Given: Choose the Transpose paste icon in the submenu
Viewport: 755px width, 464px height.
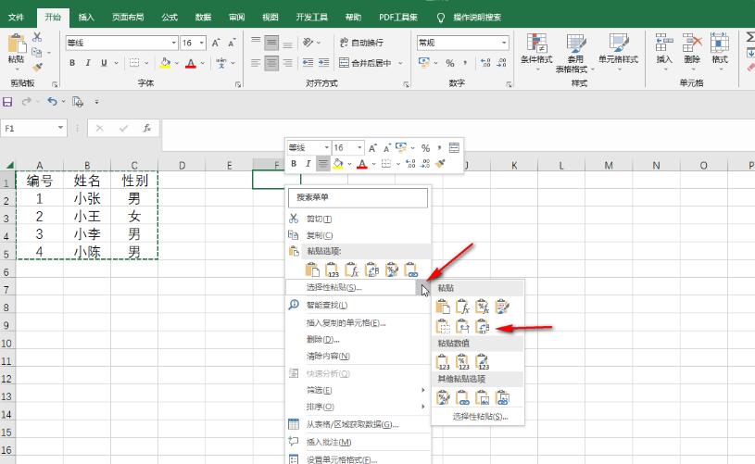Looking at the screenshot, I should 482,327.
